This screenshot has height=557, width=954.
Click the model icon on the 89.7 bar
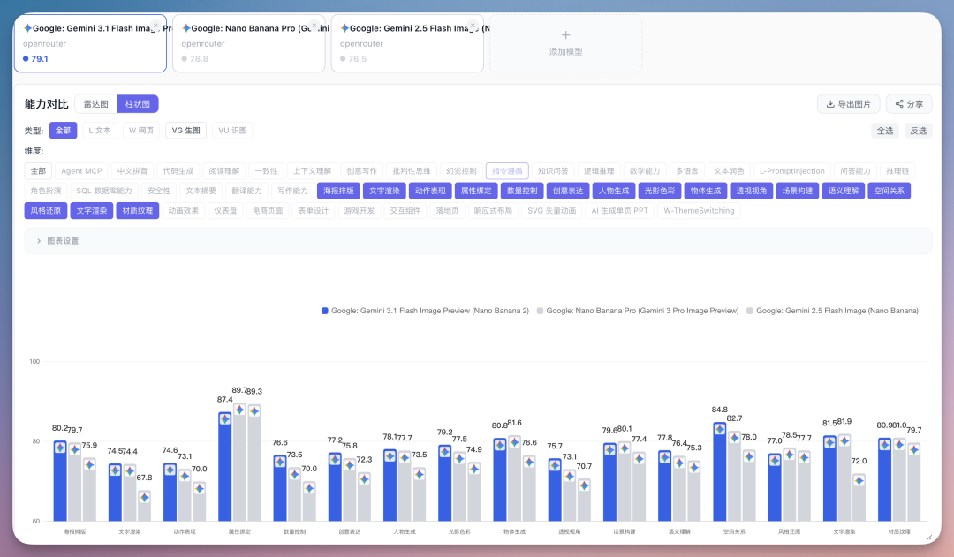pos(239,410)
